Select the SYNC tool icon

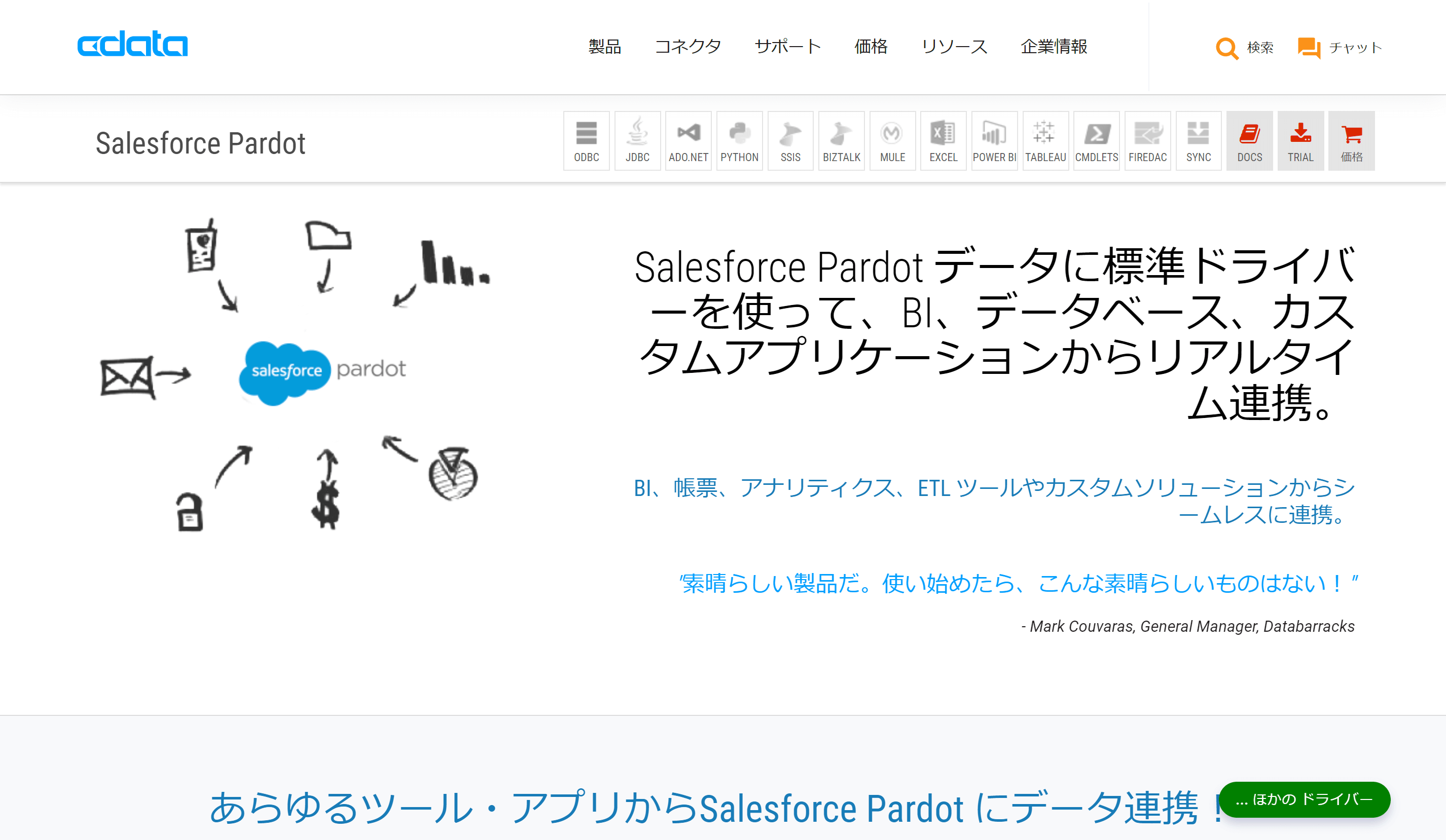tap(1198, 139)
